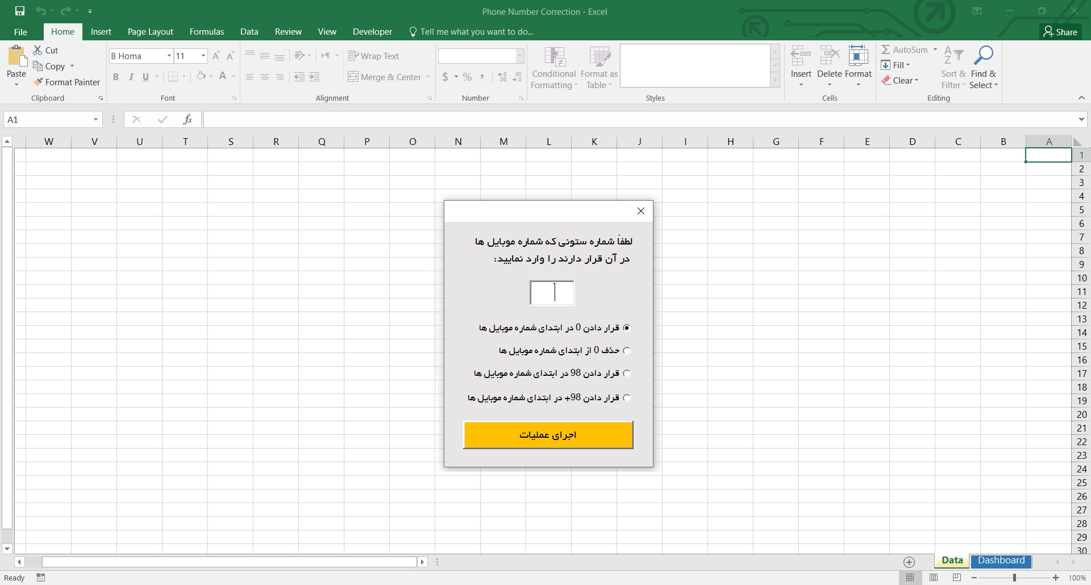The image size is (1091, 585).
Task: Click the column number input field in dialog
Action: tap(552, 293)
